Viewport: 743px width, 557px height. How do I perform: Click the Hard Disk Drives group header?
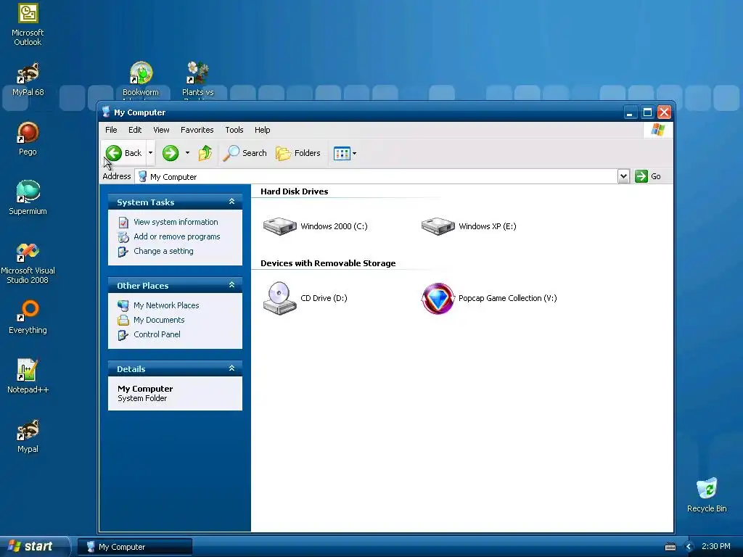295,191
